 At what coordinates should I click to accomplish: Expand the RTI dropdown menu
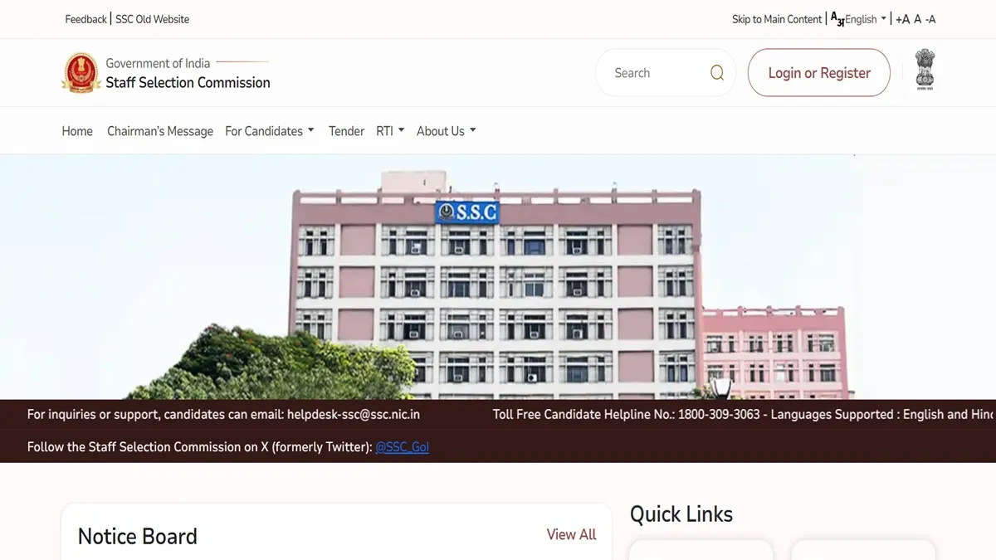pos(390,131)
